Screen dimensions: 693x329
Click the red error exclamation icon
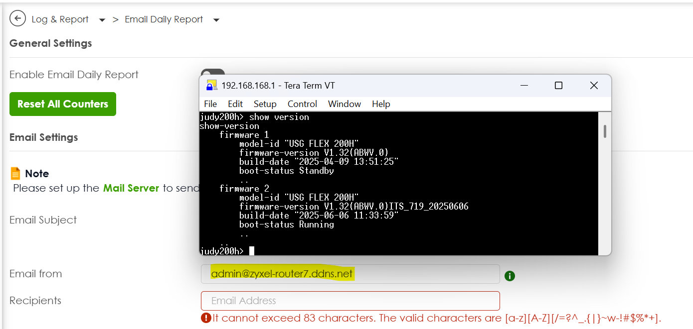pos(206,318)
